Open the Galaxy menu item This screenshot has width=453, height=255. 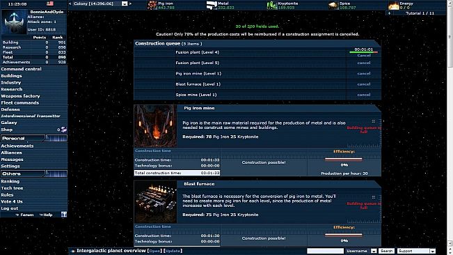[x=9, y=123]
